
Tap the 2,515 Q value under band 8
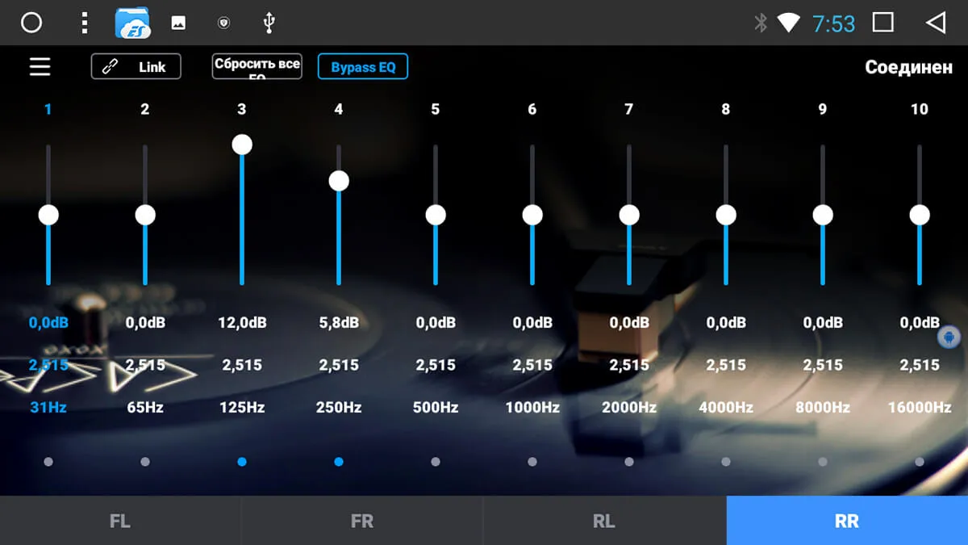click(726, 365)
